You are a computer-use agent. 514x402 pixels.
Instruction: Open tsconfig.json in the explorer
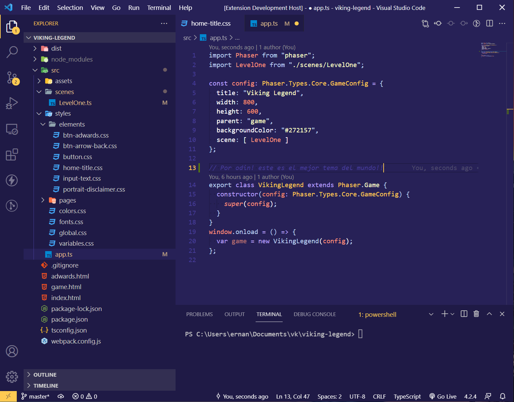(x=100, y=330)
